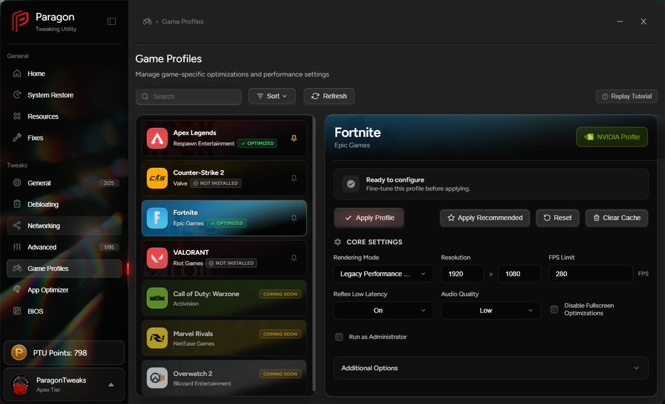This screenshot has height=404, width=665.
Task: Click the ParagonTweaks user avatar
Action: pos(21,385)
